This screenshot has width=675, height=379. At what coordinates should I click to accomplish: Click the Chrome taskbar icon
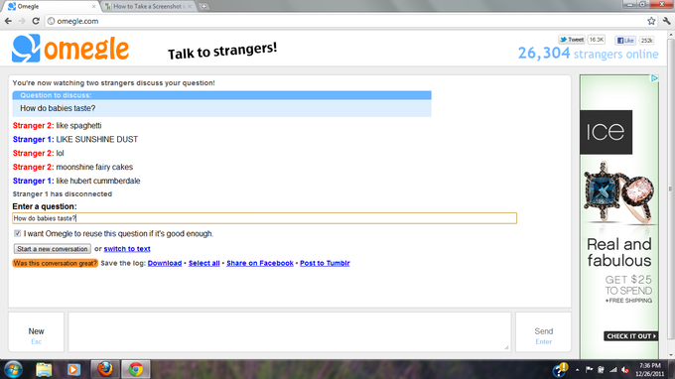pos(136,369)
